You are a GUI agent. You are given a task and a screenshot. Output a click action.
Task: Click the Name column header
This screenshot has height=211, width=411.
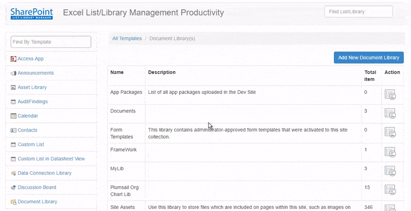(x=117, y=72)
